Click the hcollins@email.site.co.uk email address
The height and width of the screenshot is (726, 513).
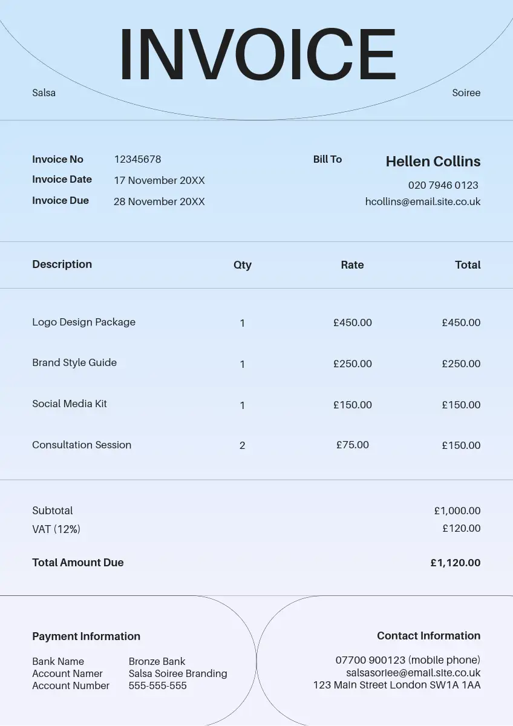pyautogui.click(x=422, y=201)
